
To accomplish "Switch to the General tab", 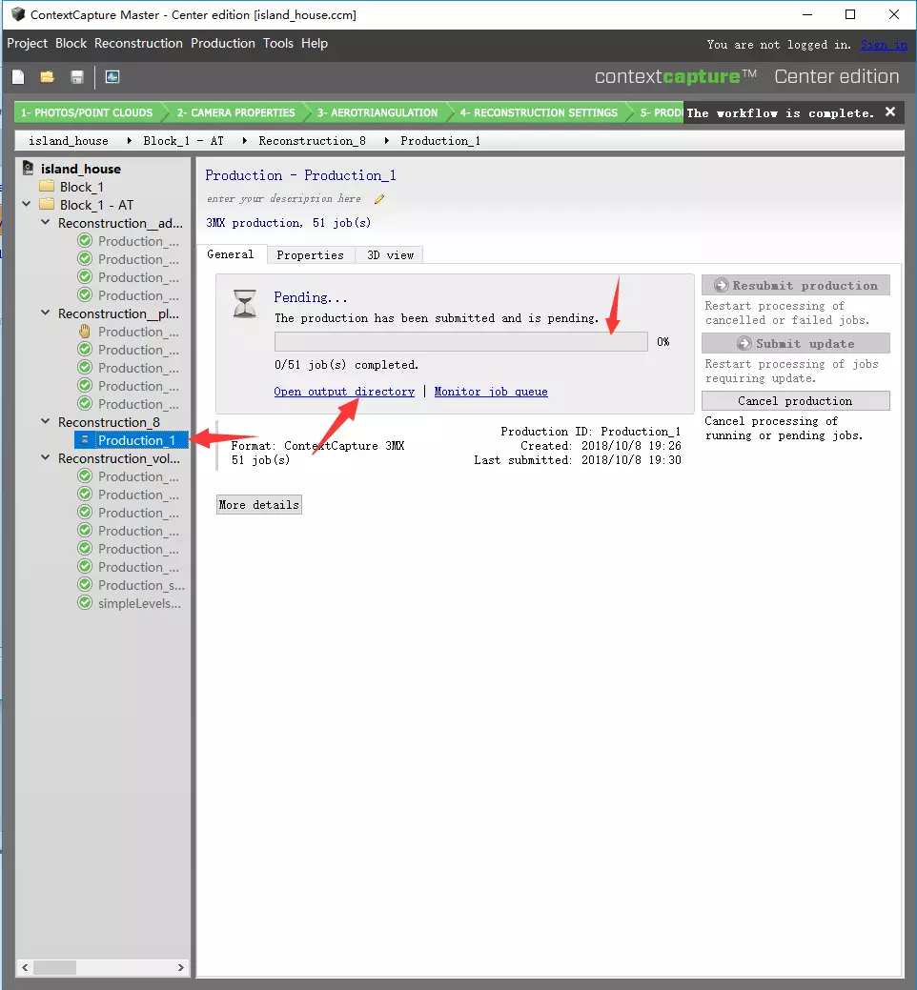I will (231, 254).
